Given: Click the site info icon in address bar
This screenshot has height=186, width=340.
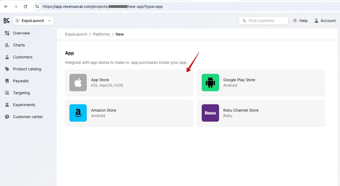Looking at the screenshot, I should [37, 7].
